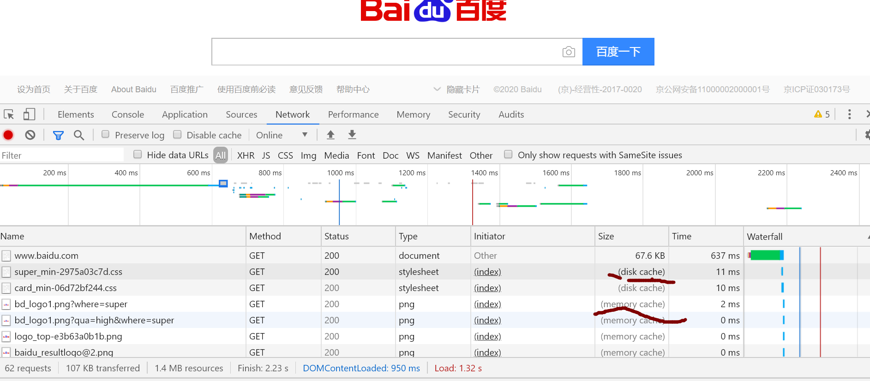
Task: Switch to the Elements tab
Action: coord(76,114)
